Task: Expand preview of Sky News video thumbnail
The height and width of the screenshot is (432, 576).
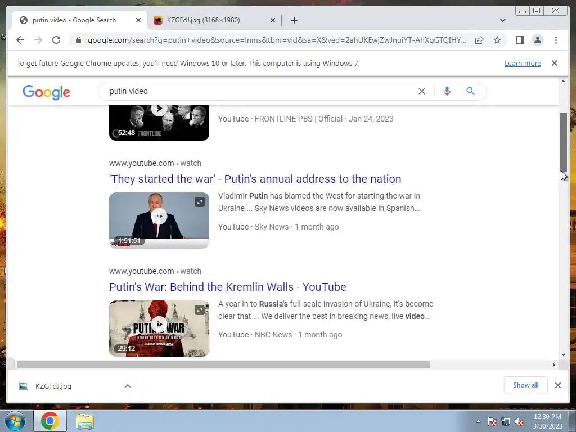Action: coord(200,202)
